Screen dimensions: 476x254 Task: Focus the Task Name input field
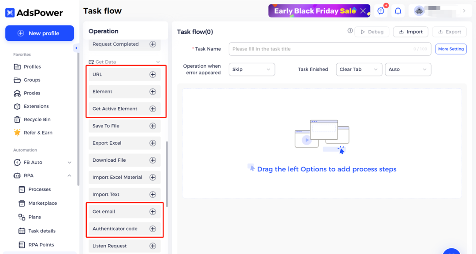point(330,49)
